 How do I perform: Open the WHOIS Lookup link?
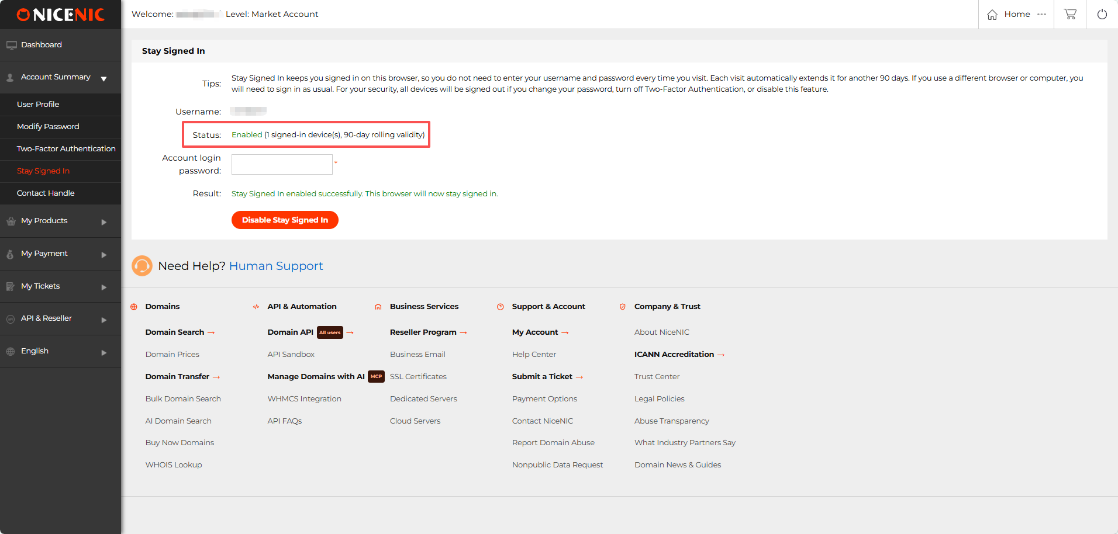click(x=174, y=465)
